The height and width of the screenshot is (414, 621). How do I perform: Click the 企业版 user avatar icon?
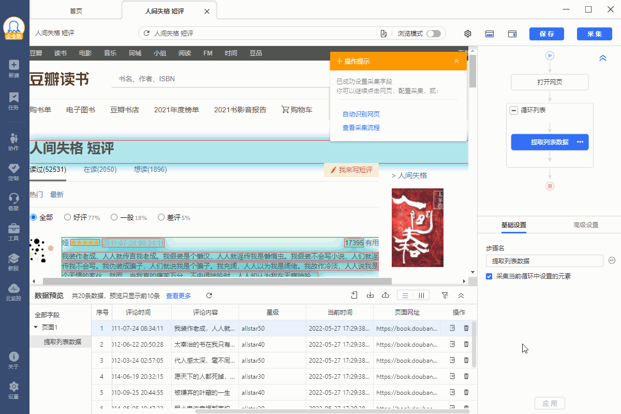tap(14, 29)
